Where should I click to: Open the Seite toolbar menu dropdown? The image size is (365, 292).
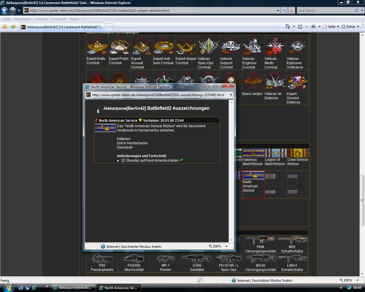tap(330, 27)
